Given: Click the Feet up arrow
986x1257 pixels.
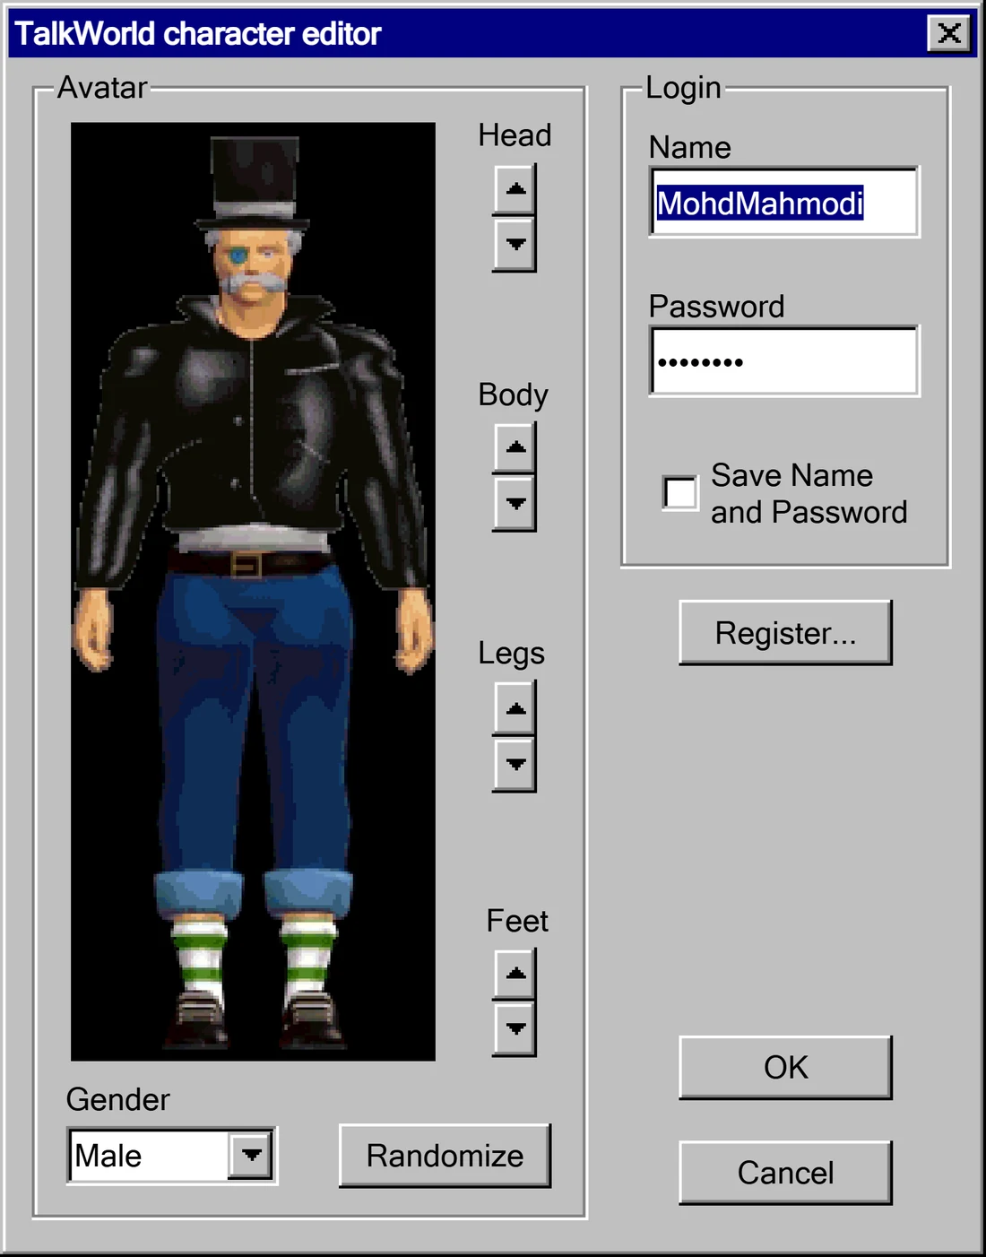Looking at the screenshot, I should (515, 974).
